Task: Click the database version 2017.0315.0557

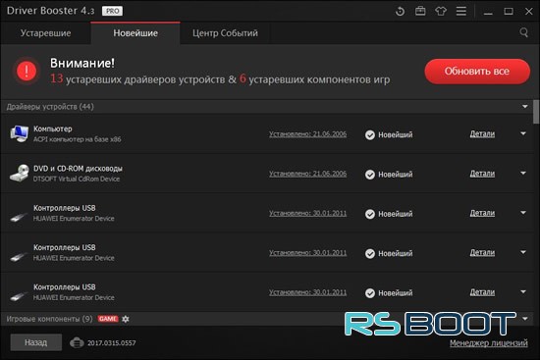Action: pyautogui.click(x=112, y=343)
